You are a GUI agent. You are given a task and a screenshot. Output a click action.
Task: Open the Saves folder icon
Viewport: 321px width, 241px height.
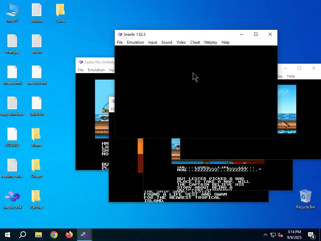point(61,13)
